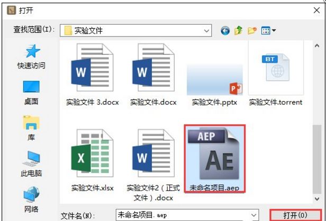Image resolution: width=326 pixels, height=221 pixels.
Task: Go up one folder level icon
Action: click(x=239, y=31)
